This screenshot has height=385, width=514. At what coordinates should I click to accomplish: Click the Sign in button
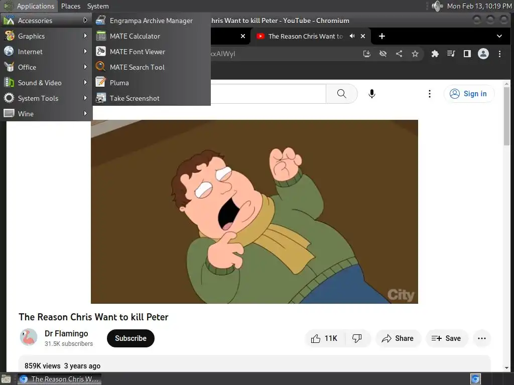469,94
